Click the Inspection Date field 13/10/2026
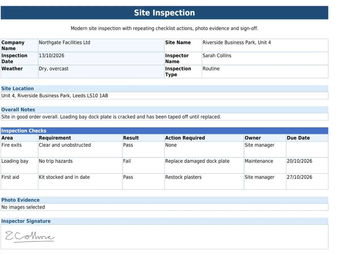The height and width of the screenshot is (255, 340). (x=101, y=58)
